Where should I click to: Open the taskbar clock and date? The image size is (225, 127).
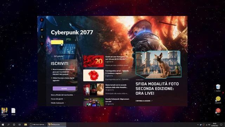coord(215,125)
